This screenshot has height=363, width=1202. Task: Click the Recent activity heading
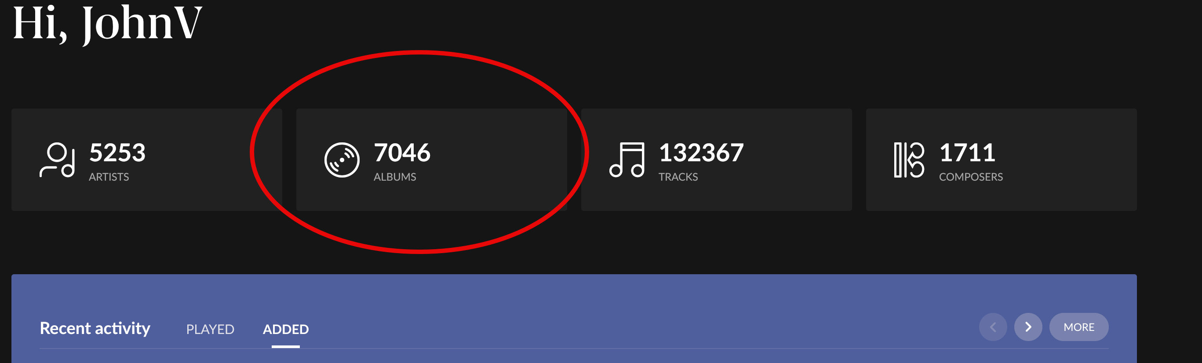pos(95,328)
